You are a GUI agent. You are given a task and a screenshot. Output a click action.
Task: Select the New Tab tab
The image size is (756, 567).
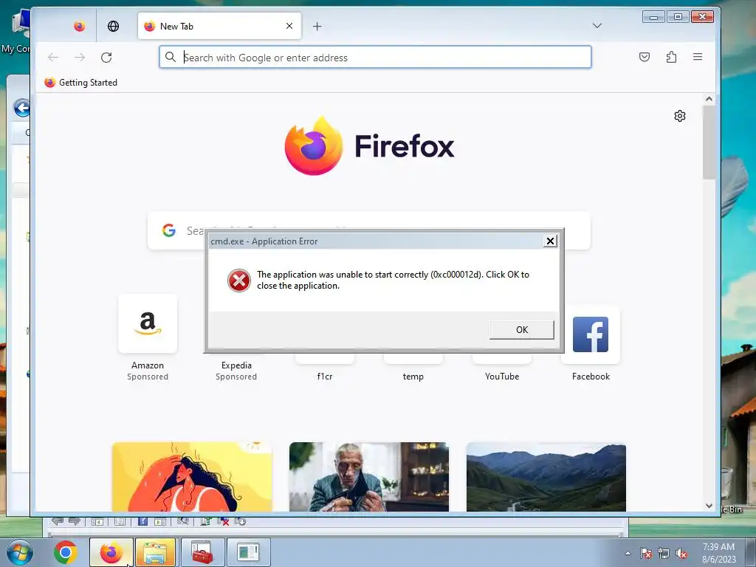219,26
